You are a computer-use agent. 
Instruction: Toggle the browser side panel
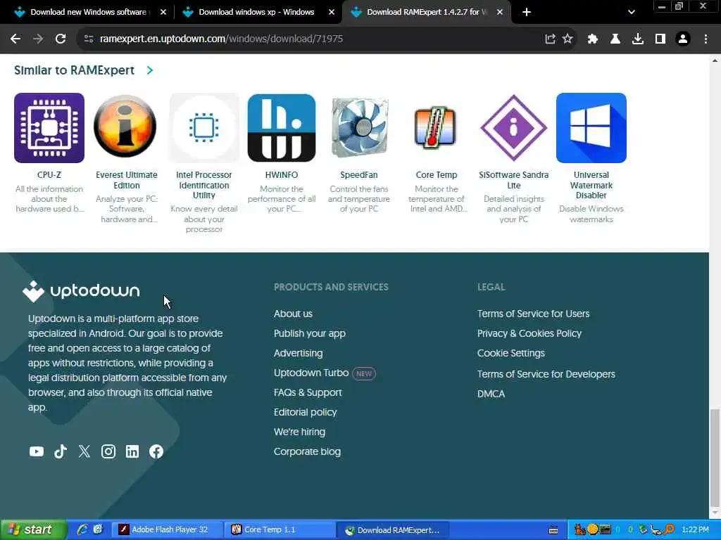(660, 39)
